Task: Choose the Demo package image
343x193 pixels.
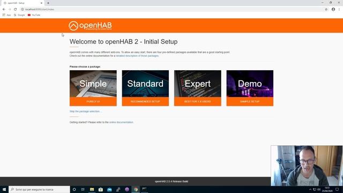Action: point(250,84)
